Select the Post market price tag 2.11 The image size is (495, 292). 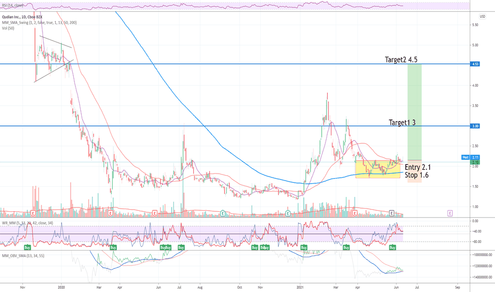[471, 157]
